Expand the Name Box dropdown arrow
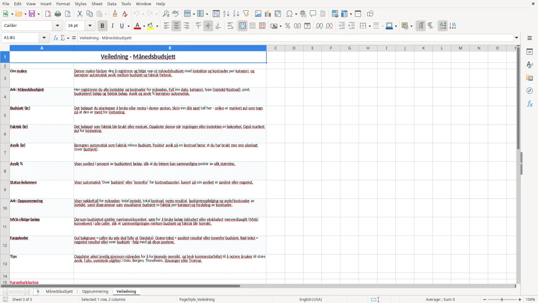 point(44,38)
